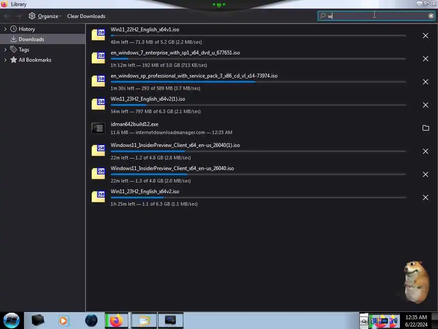Cancel the Win11_23H2_English_x64v2(1).iso download
Screen dimensions: 438x329
[x=425, y=105]
